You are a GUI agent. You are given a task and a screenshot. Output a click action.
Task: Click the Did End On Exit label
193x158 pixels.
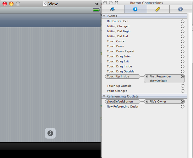pos(118,21)
